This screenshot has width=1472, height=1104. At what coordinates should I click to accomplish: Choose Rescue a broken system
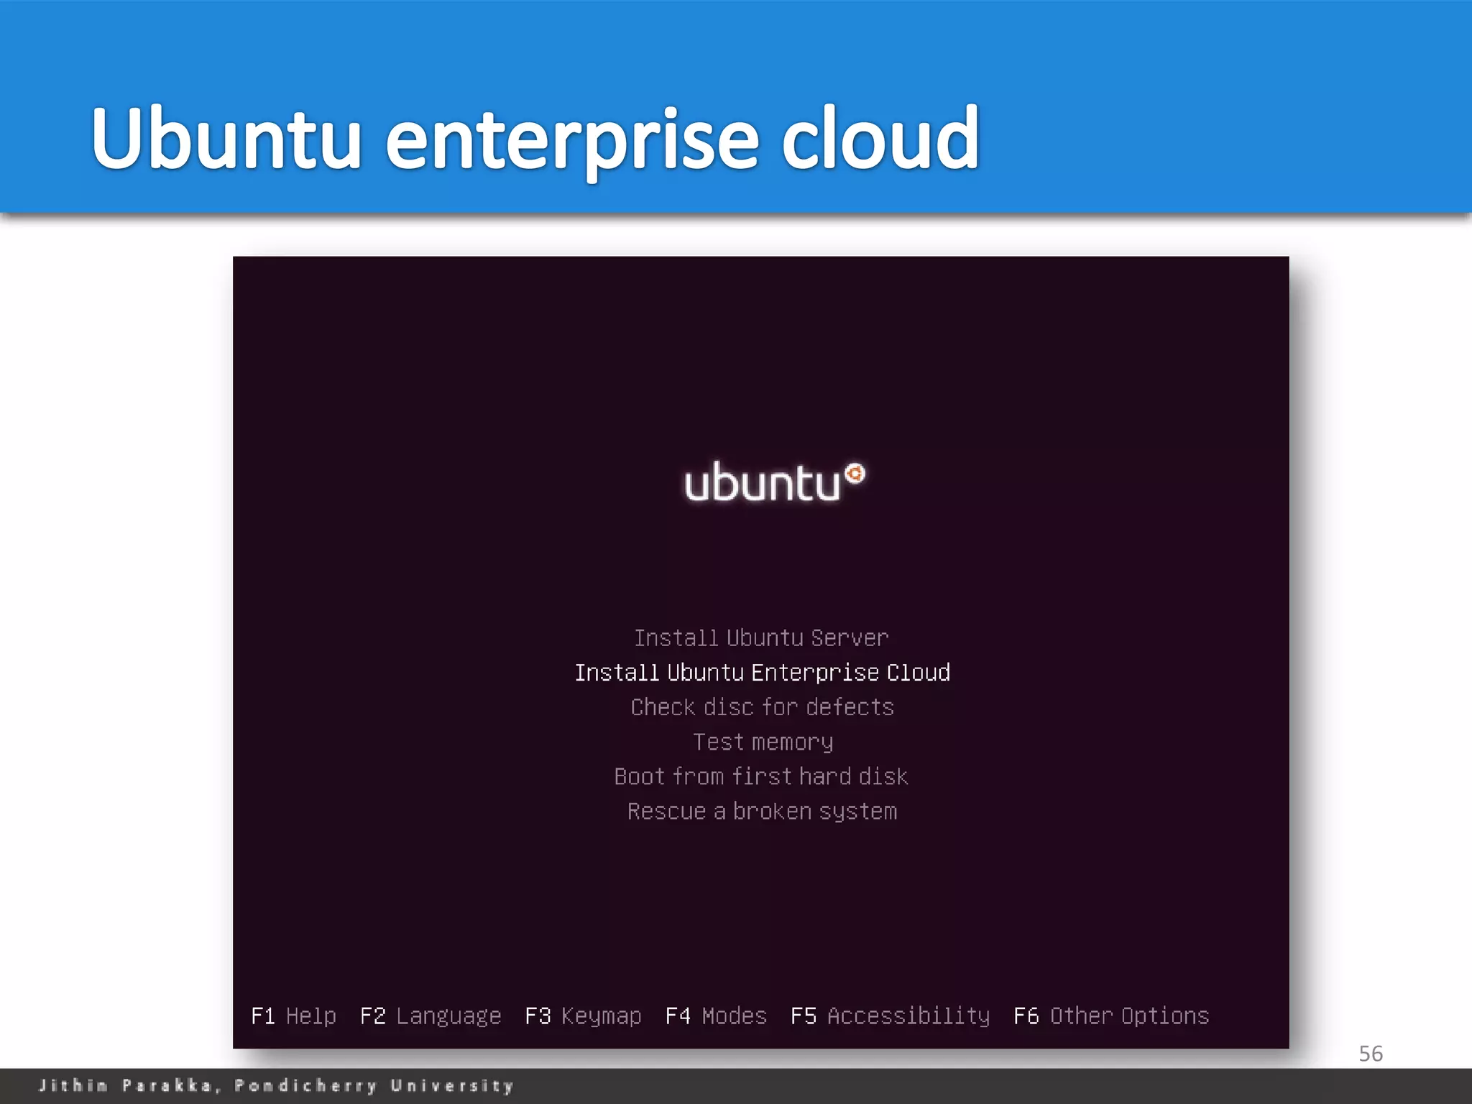pos(762,811)
